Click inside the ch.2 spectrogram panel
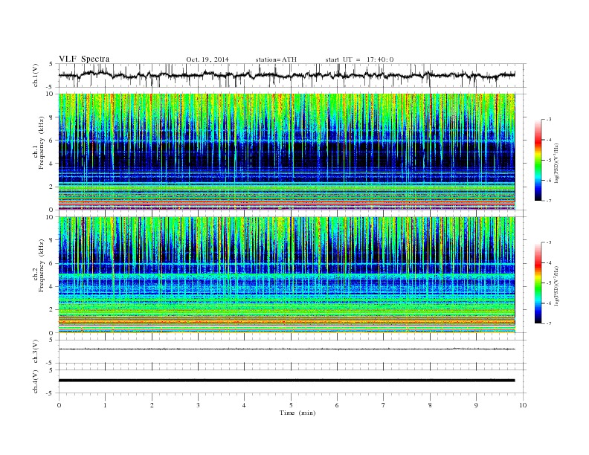589x455 pixels. [x=286, y=275]
